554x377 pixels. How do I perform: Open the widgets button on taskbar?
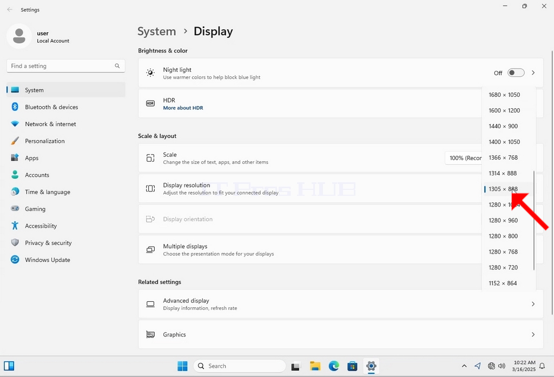pos(9,366)
